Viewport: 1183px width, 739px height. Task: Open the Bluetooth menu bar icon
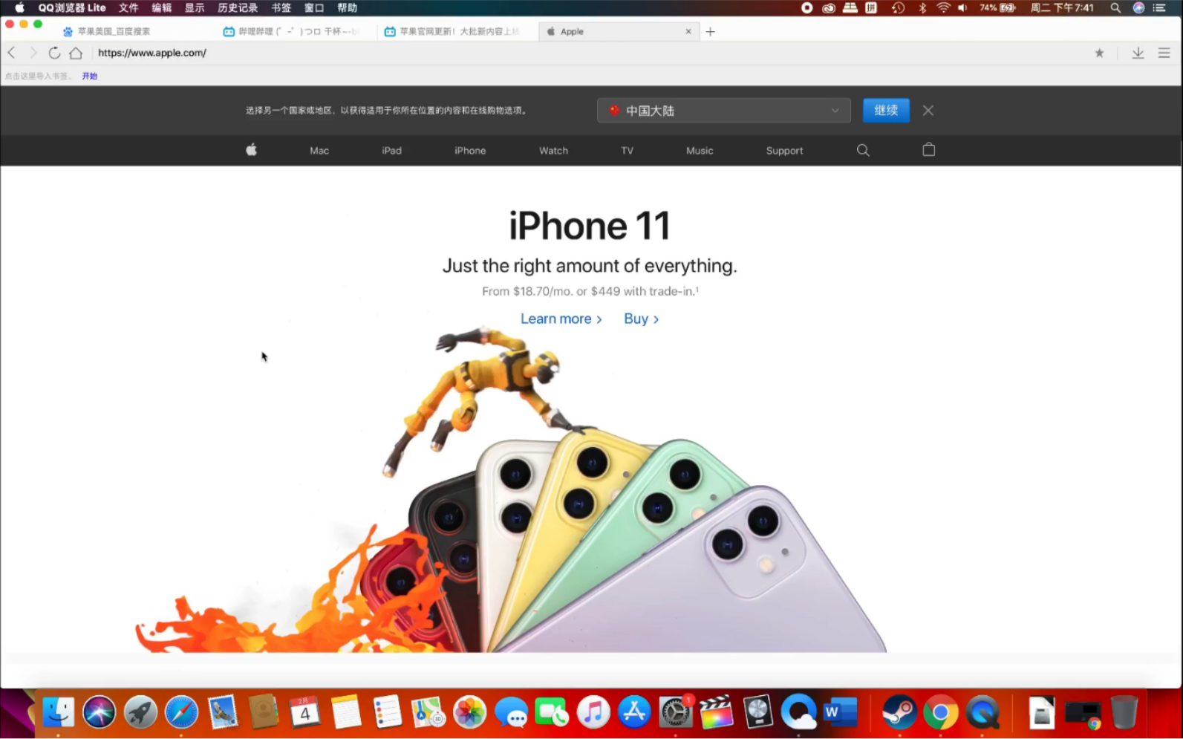point(922,7)
